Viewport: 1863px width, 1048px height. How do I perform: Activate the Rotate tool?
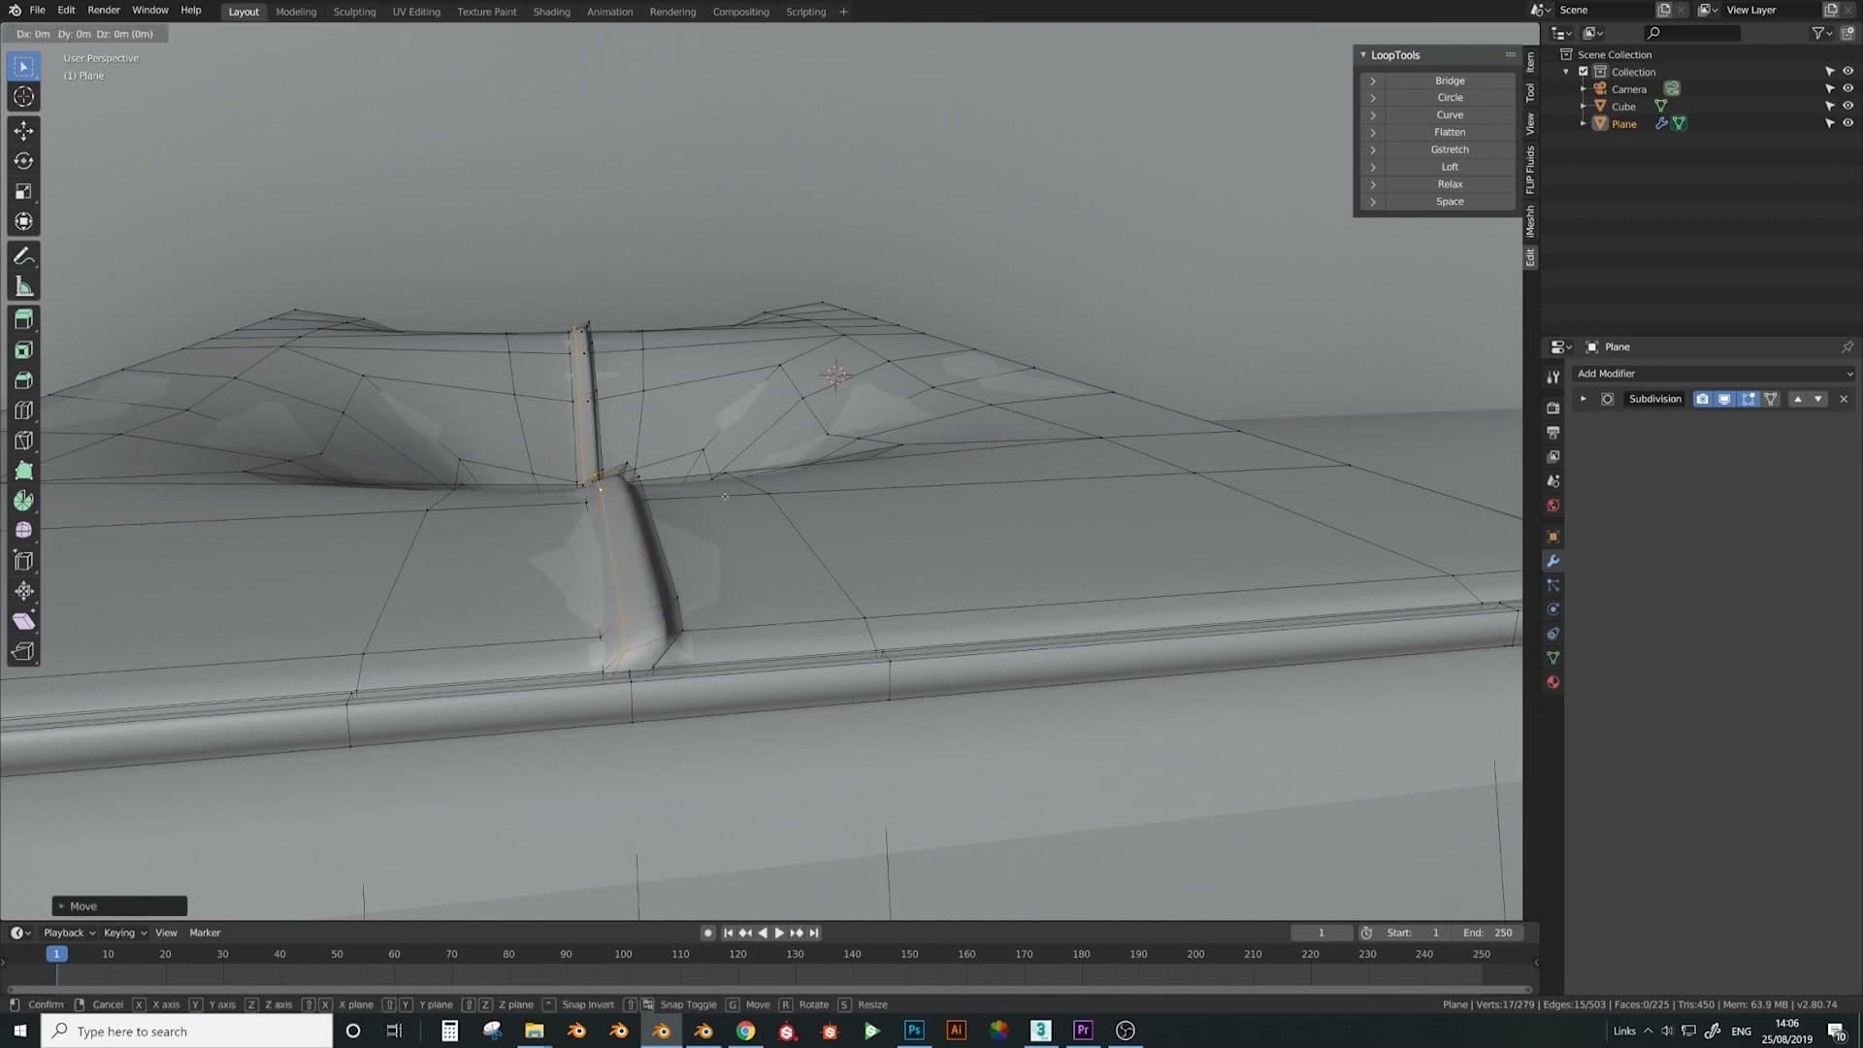pyautogui.click(x=24, y=161)
